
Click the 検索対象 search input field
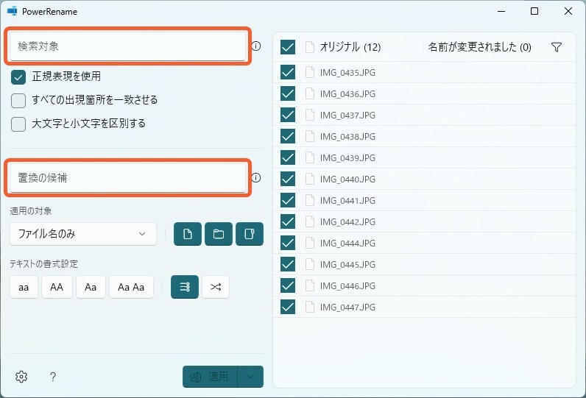point(127,46)
